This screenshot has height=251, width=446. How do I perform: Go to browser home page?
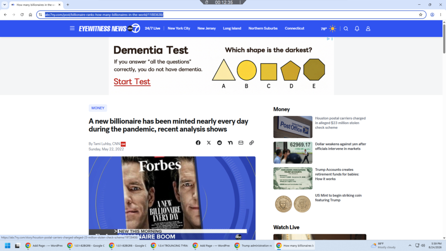(x=30, y=15)
